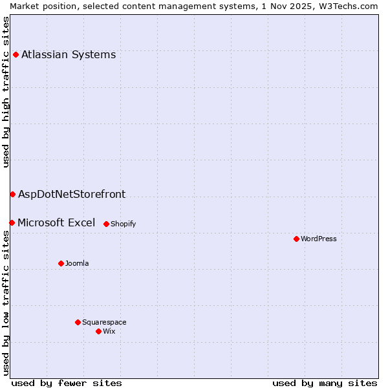Click the Atlassian Systems label text
The image size is (388, 388).
click(x=69, y=54)
